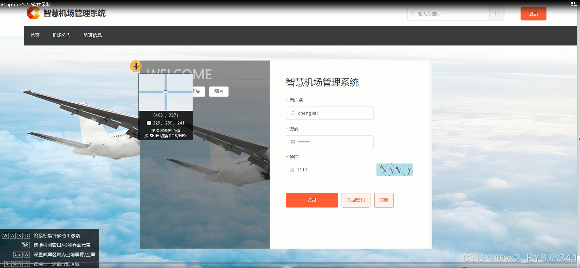Click the 智慧机场管理系统 header title text
The image size is (580, 268).
pyautogui.click(x=74, y=14)
